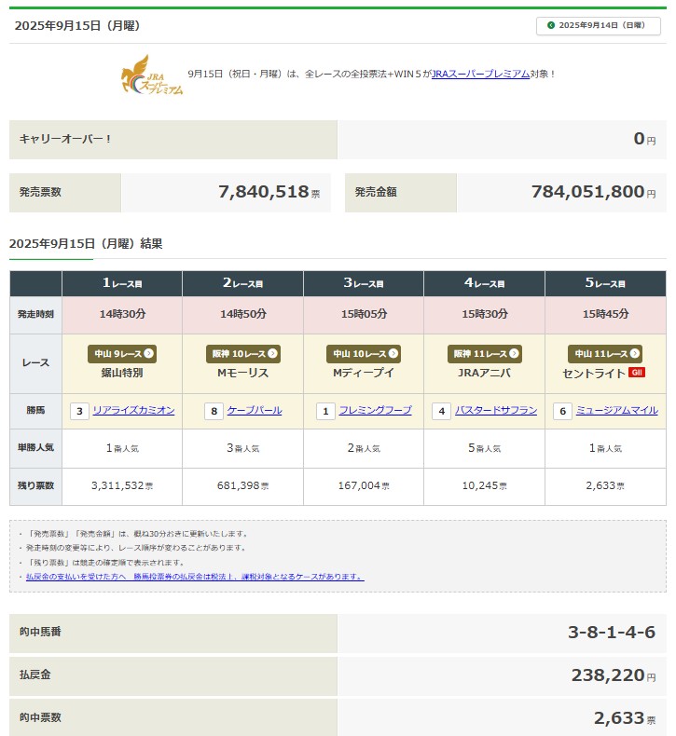Click the arrow icon on 阪神 11レース
The width and height of the screenshot is (676, 736).
tap(514, 354)
